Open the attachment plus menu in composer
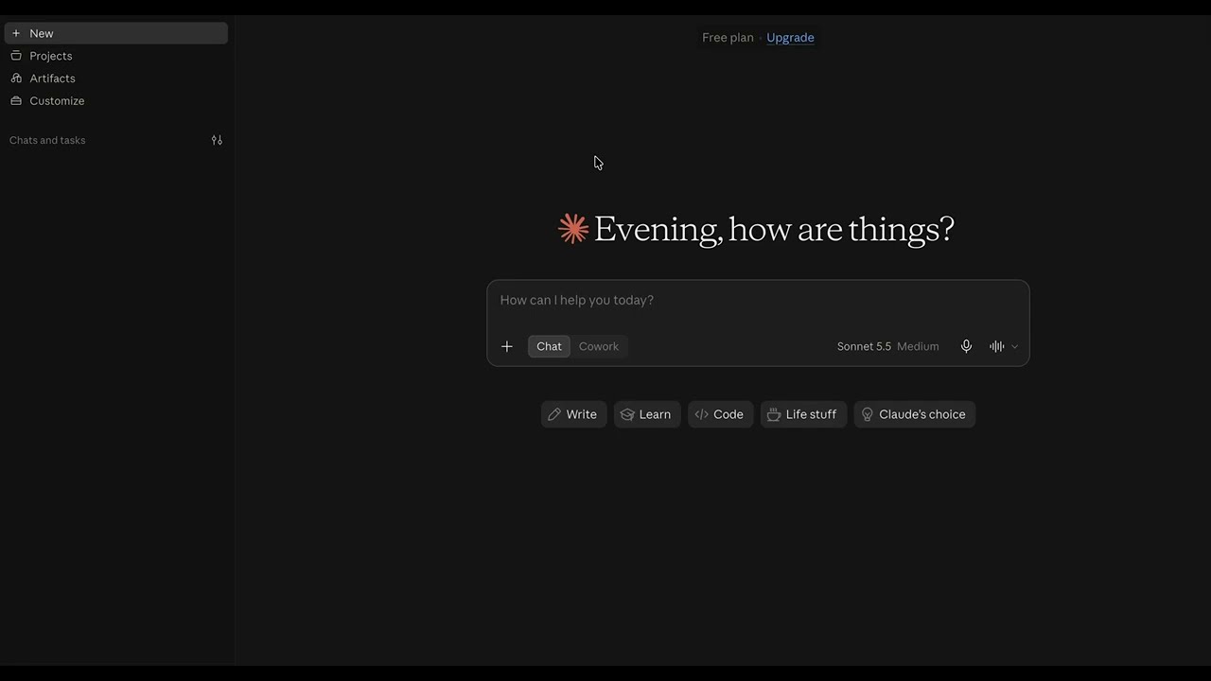Viewport: 1211px width, 681px height. coord(507,346)
